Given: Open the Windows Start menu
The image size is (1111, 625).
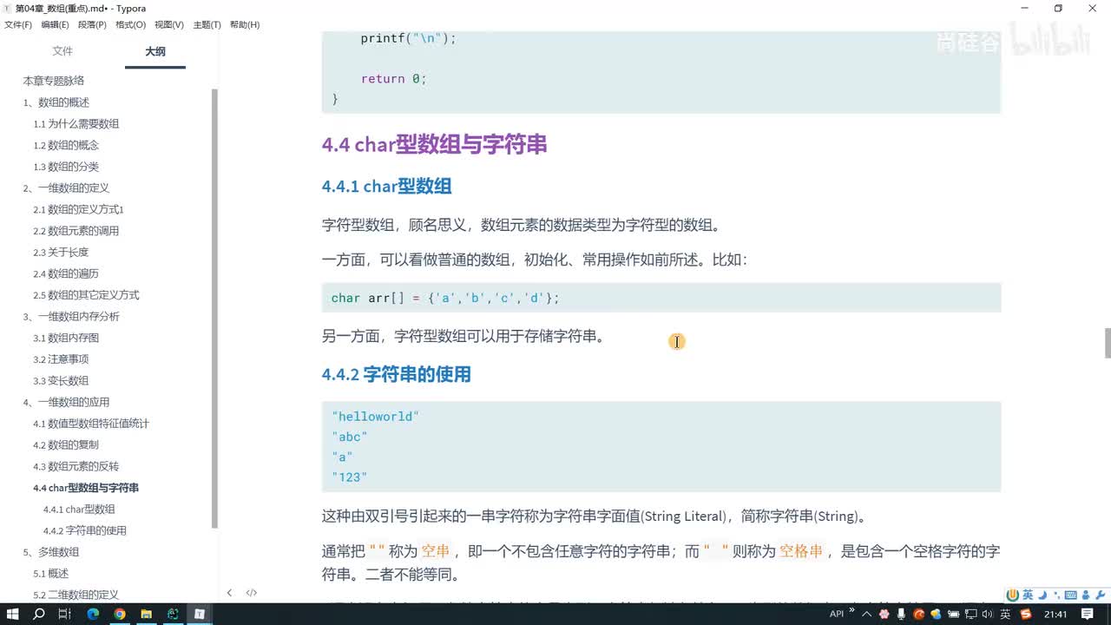Looking at the screenshot, I should tap(12, 614).
